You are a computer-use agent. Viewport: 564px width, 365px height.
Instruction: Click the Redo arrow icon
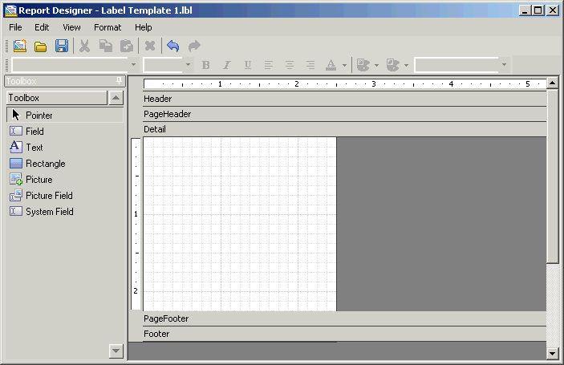(194, 46)
